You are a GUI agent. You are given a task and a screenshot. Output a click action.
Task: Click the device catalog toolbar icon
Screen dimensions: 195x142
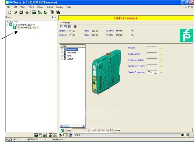coord(34,12)
